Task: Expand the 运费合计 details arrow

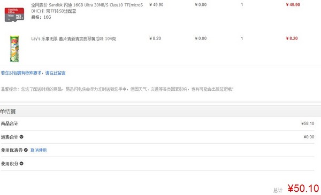Action: tap(21, 137)
